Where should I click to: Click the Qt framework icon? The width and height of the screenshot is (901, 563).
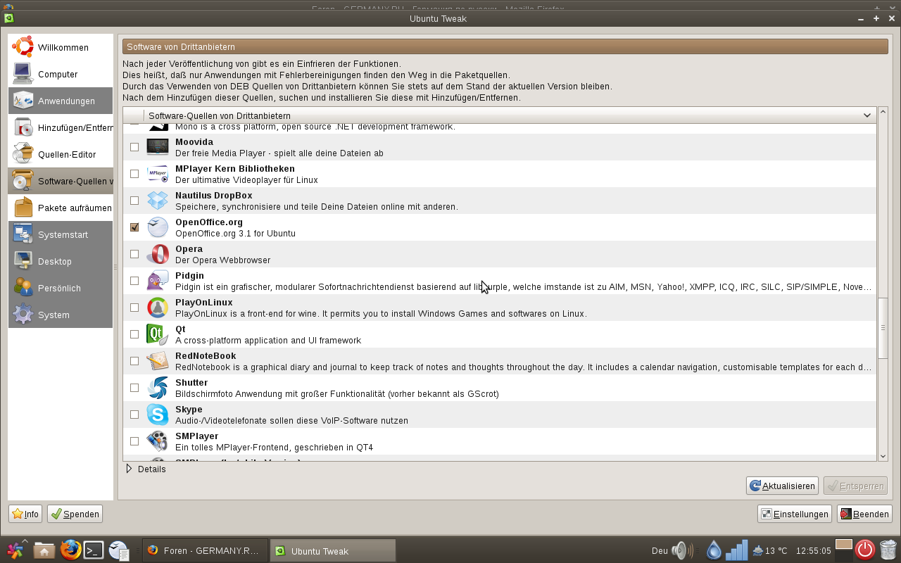tap(157, 334)
